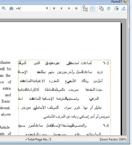Toggle the Group Tree panel icon
The height and width of the screenshot is (145, 132).
tap(85, 8)
